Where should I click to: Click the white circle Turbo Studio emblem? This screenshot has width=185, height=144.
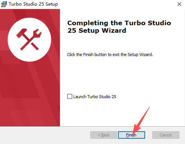point(29,39)
